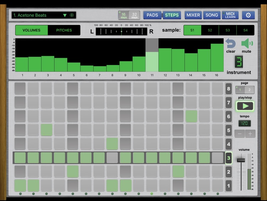
Task: Toggle row 1 step 1 pad off
Action: pos(20,185)
